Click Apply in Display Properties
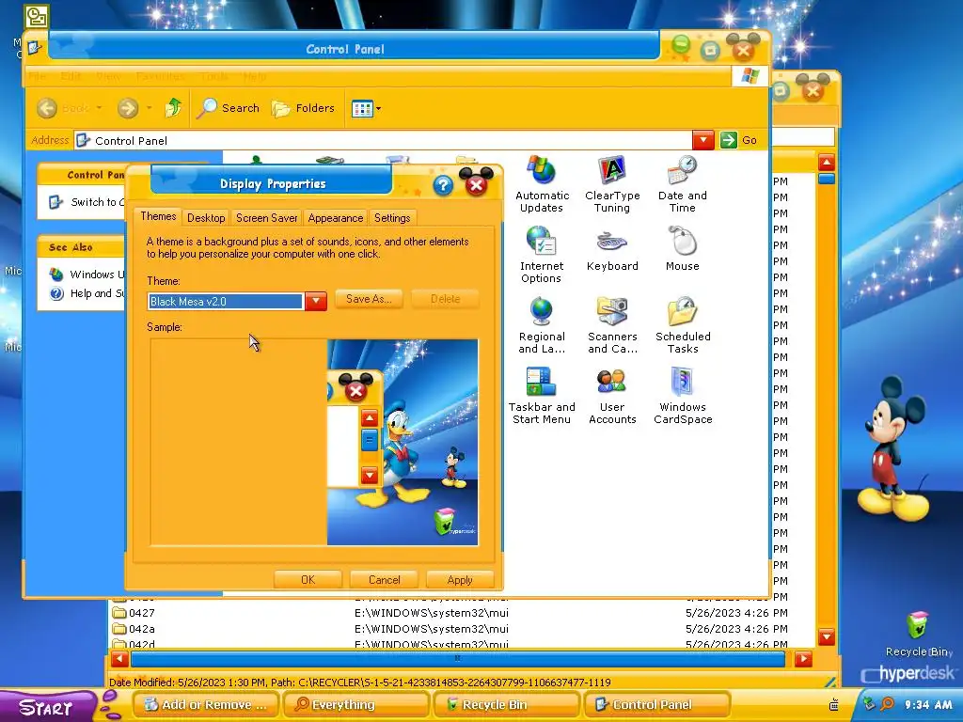The image size is (963, 722). coord(460,579)
